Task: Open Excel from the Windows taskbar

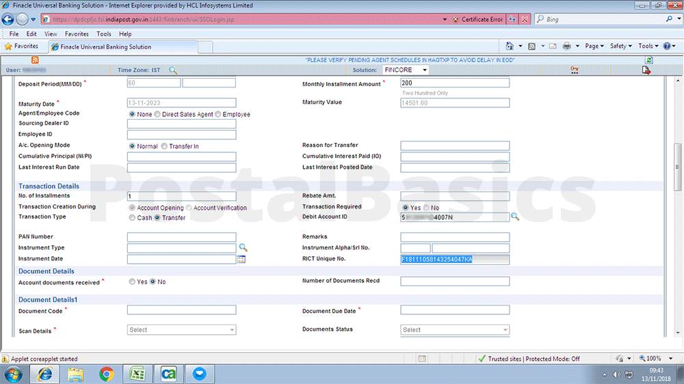Action: (x=137, y=374)
